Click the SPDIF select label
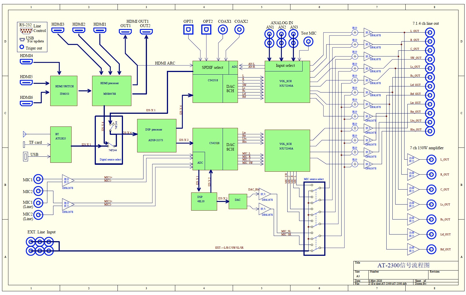 coord(212,67)
